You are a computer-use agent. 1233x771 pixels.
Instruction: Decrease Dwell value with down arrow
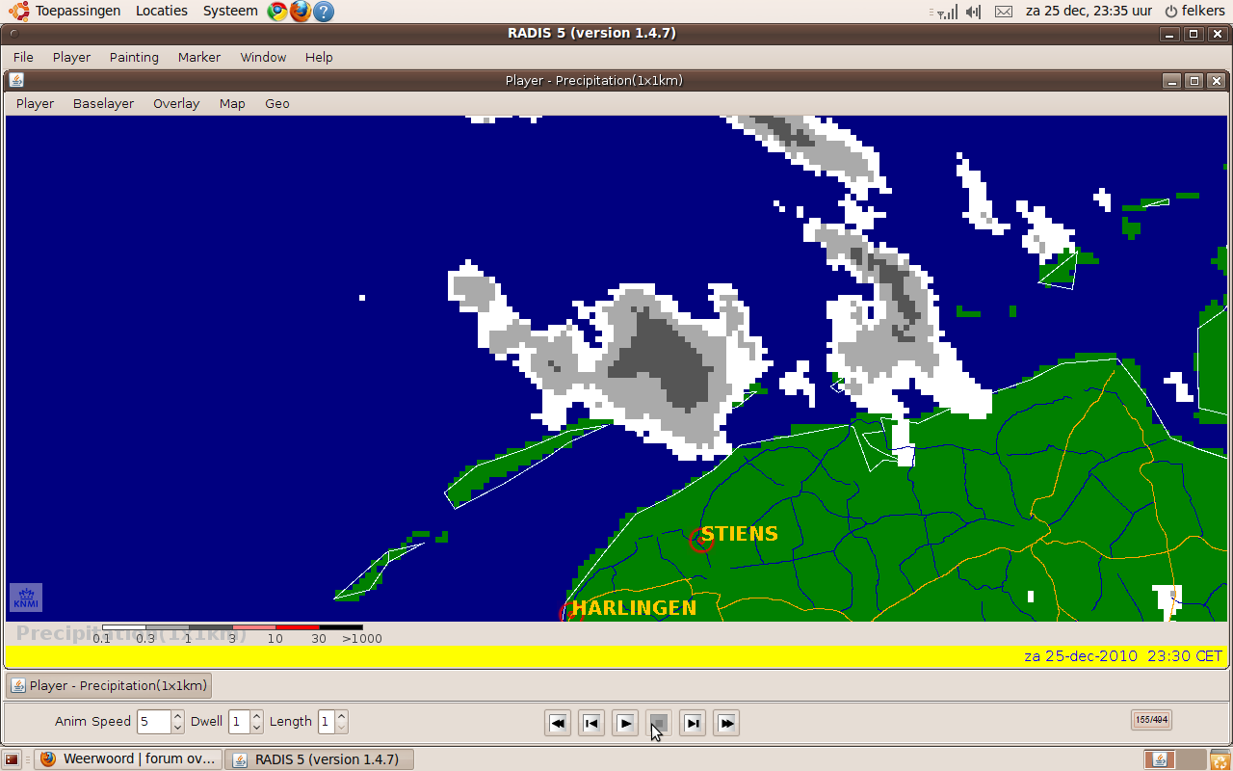pyautogui.click(x=256, y=728)
